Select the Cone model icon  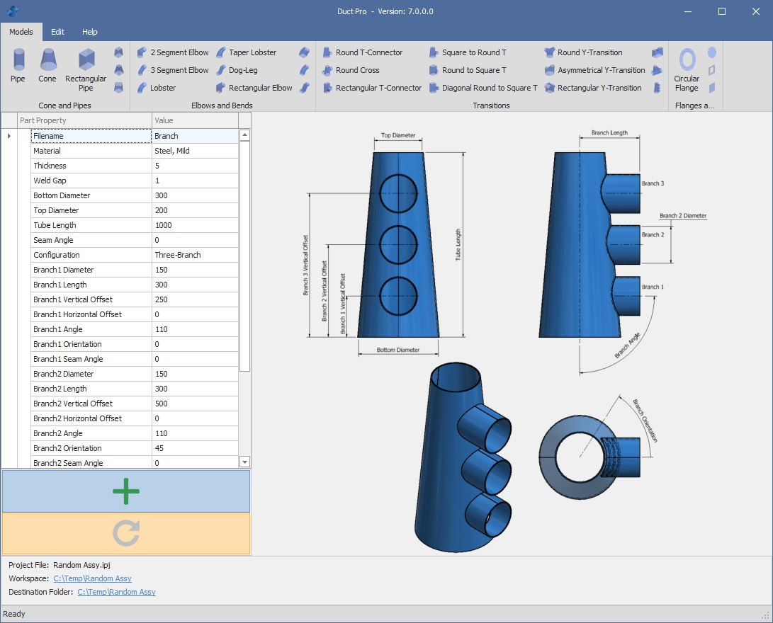click(x=47, y=66)
